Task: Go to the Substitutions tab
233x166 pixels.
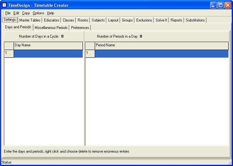Action: pyautogui.click(x=195, y=20)
